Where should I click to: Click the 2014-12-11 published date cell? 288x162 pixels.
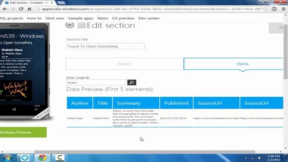click(x=173, y=118)
